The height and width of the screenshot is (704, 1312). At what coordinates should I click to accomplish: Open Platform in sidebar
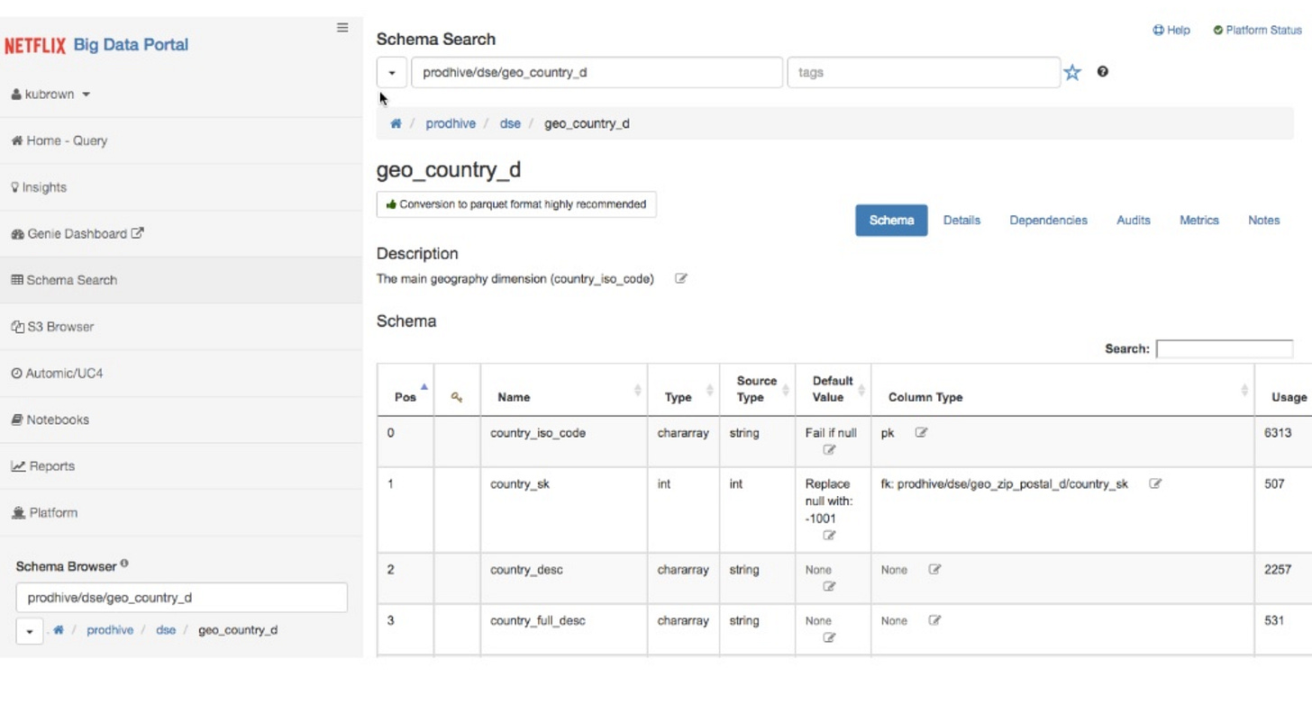pyautogui.click(x=180, y=513)
